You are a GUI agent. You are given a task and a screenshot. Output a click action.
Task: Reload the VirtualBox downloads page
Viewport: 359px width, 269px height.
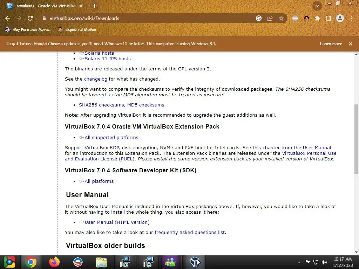(x=30, y=18)
